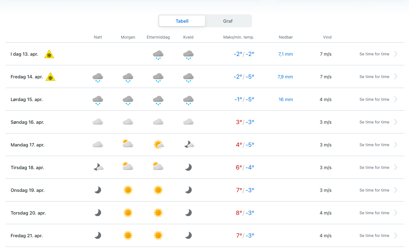Switch to the Graf view
The image size is (409, 250).
point(228,21)
